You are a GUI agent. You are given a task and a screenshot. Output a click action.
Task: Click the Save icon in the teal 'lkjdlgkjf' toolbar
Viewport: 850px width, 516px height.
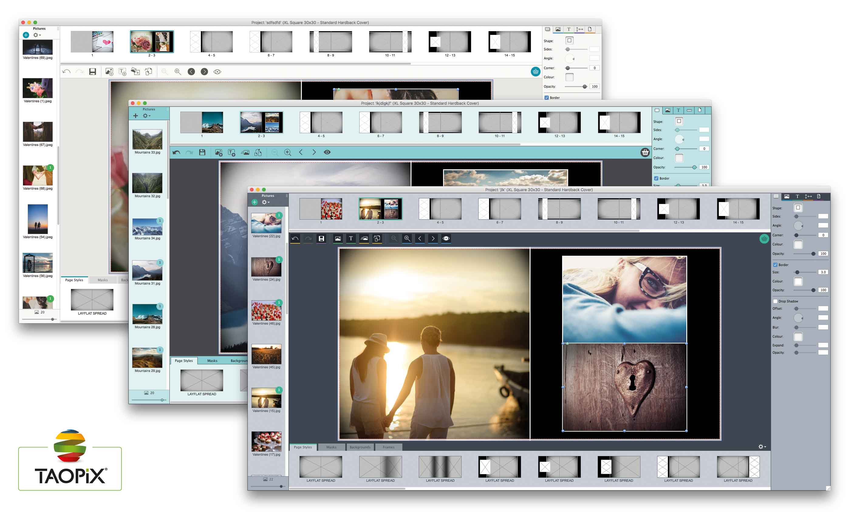click(202, 152)
